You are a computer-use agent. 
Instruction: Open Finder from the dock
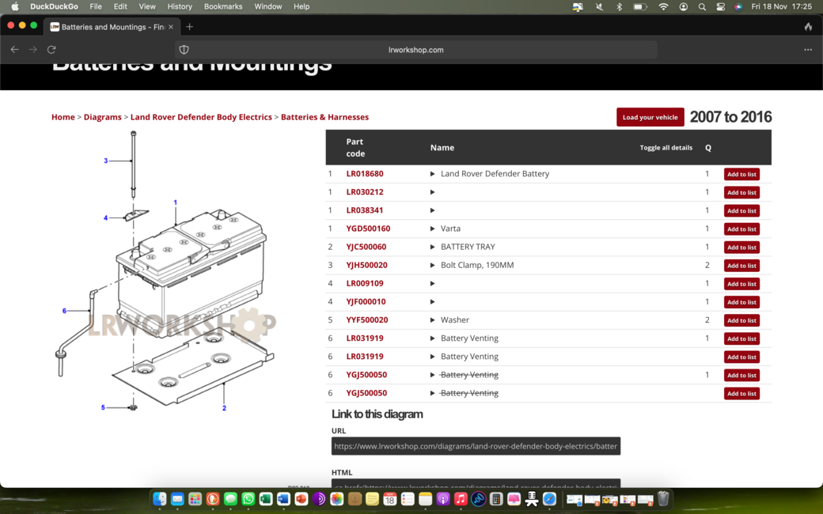click(160, 499)
